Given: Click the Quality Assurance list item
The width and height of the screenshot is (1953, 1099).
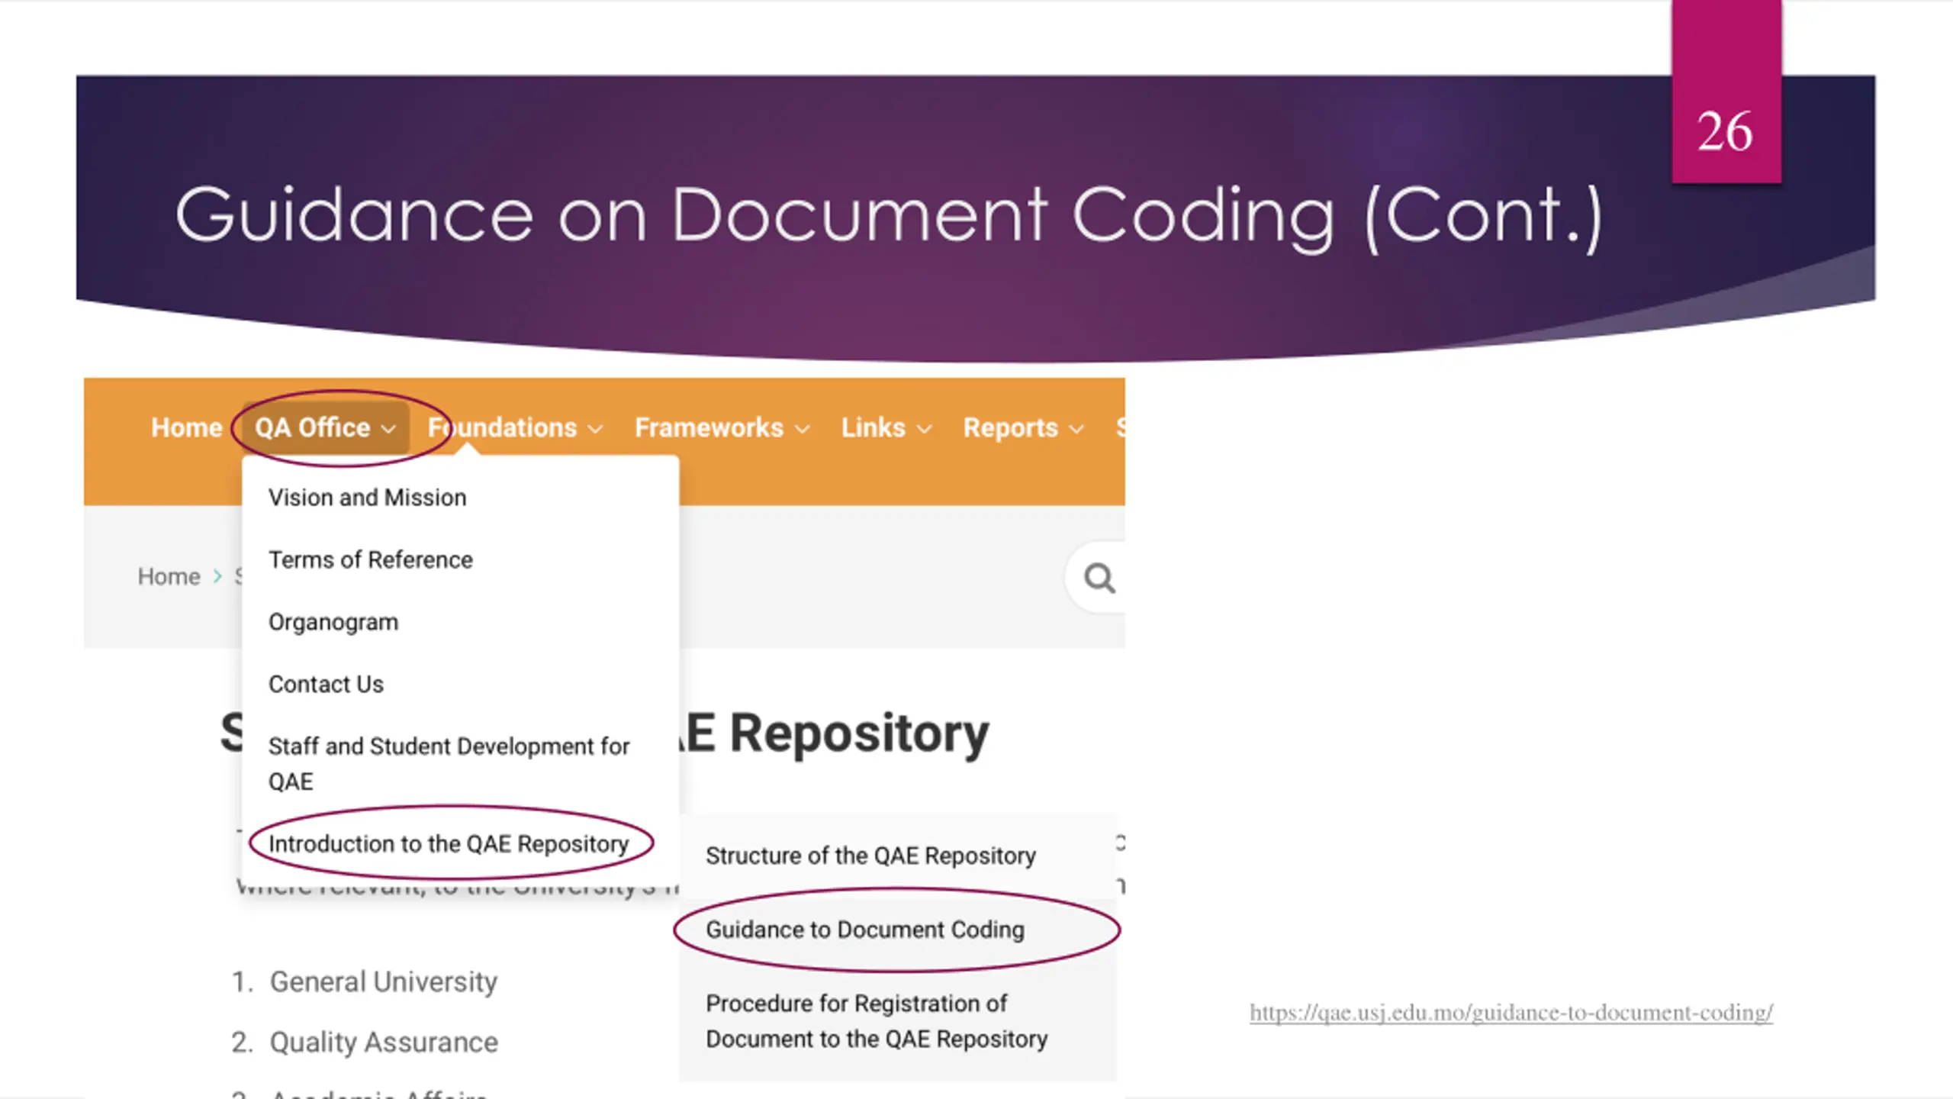Looking at the screenshot, I should click(384, 1042).
